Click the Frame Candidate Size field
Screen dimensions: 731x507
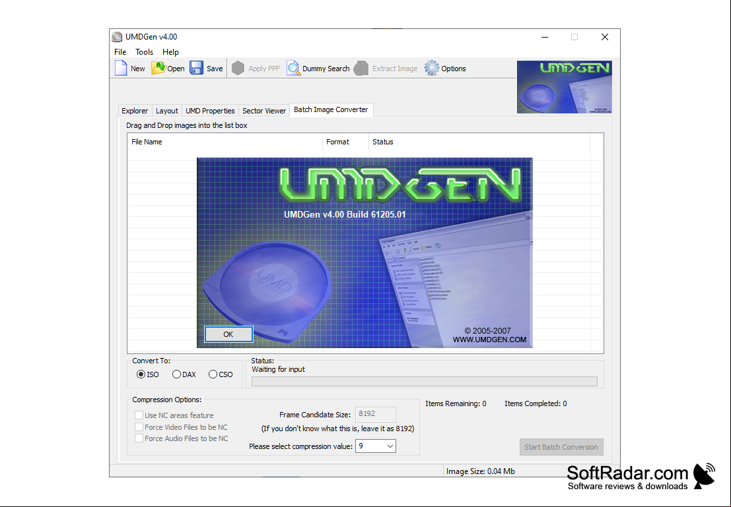click(376, 414)
